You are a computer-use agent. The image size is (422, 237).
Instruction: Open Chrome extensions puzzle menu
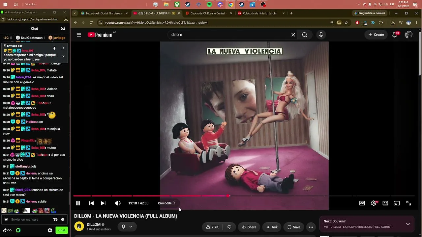pyautogui.click(x=381, y=23)
